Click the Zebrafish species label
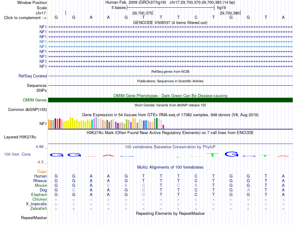The width and height of the screenshot is (293, 225). click(x=39, y=208)
